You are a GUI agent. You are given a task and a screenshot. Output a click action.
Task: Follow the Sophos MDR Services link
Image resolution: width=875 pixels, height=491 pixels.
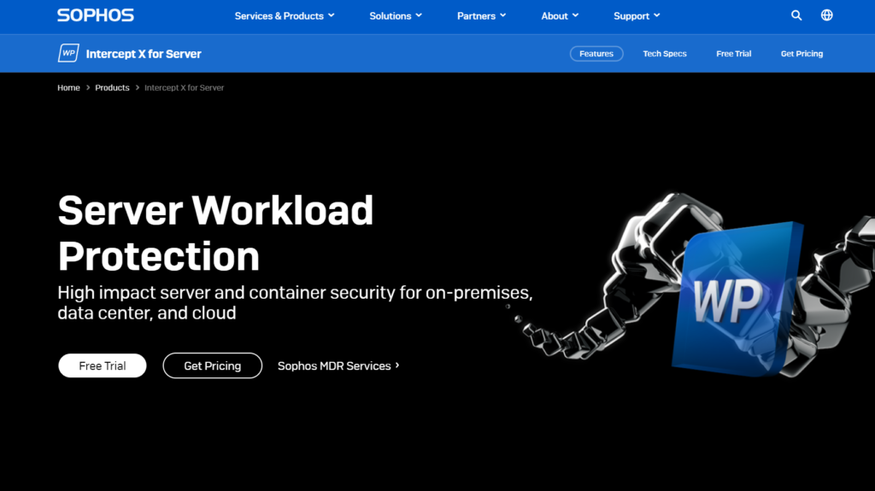(x=338, y=366)
